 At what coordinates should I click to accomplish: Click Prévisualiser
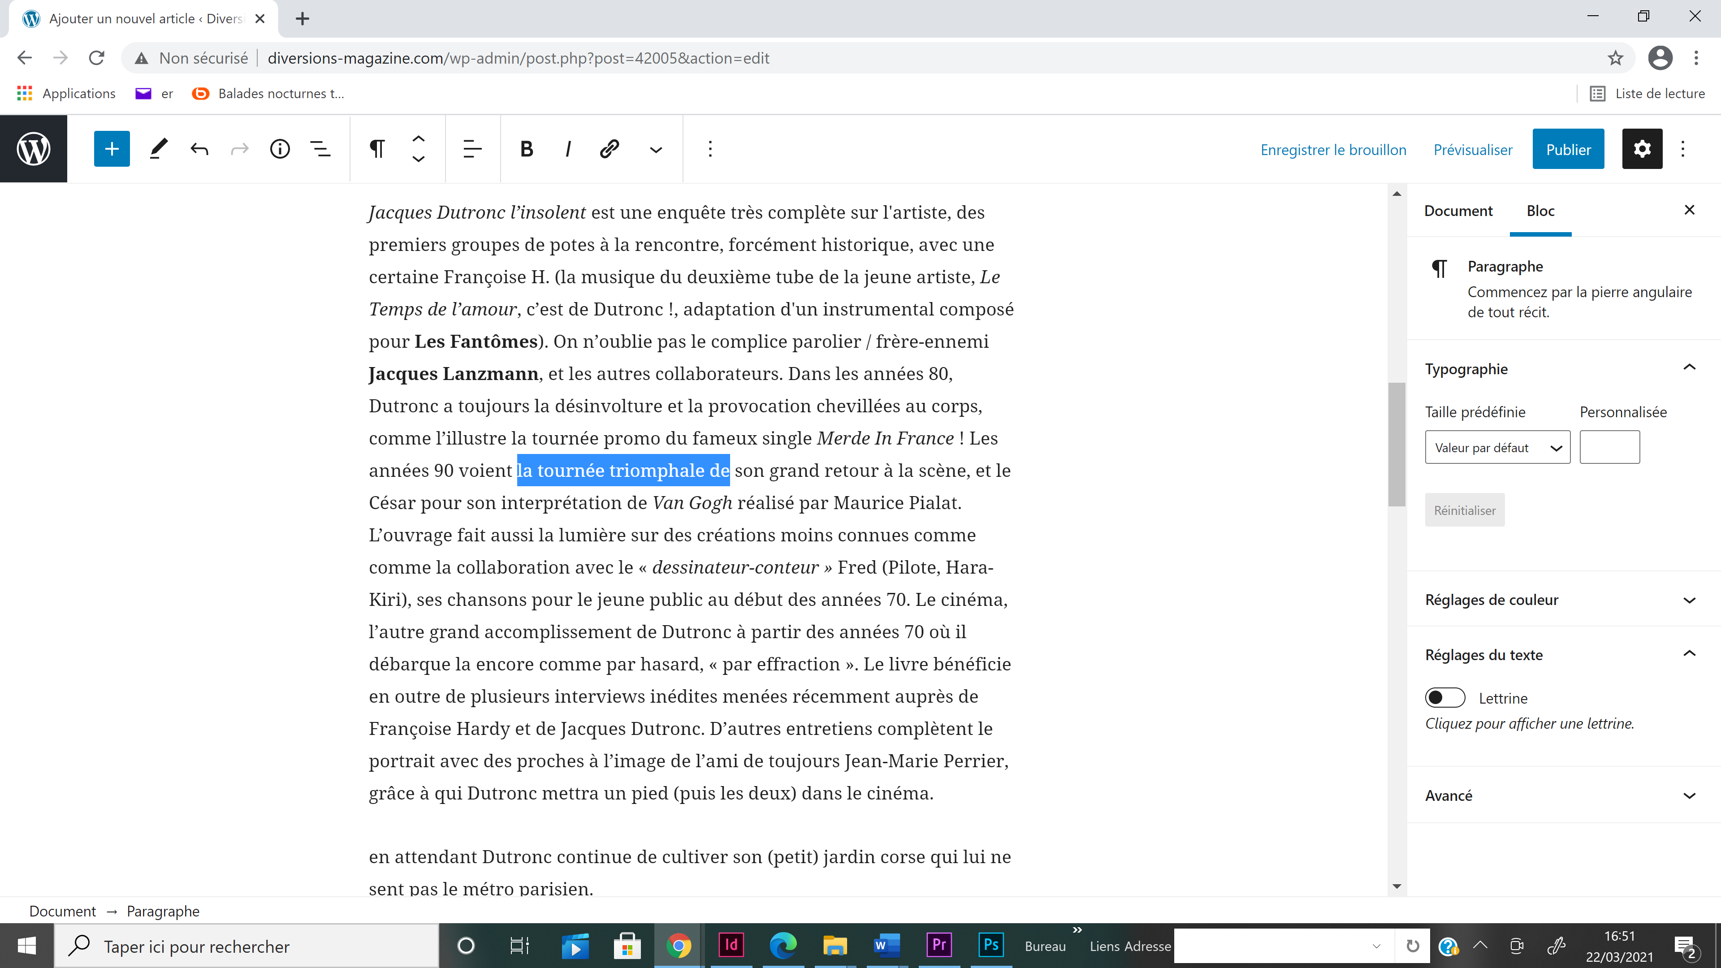[1472, 150]
